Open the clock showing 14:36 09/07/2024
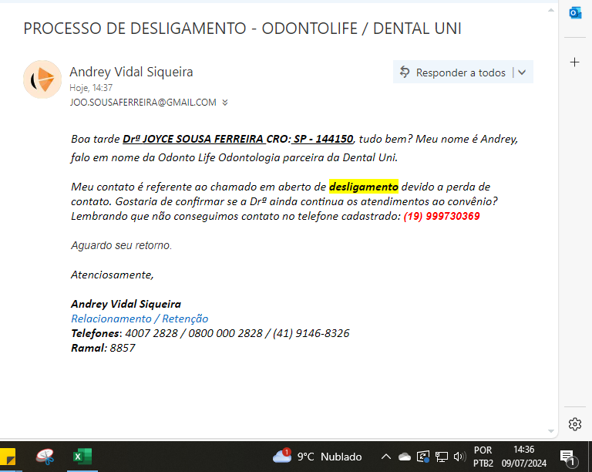Viewport: 592px width, 472px height. click(523, 457)
